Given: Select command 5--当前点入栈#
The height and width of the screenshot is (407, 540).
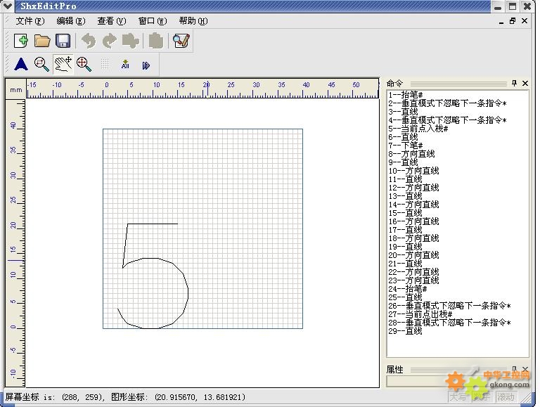Looking at the screenshot, I should pyautogui.click(x=418, y=129).
